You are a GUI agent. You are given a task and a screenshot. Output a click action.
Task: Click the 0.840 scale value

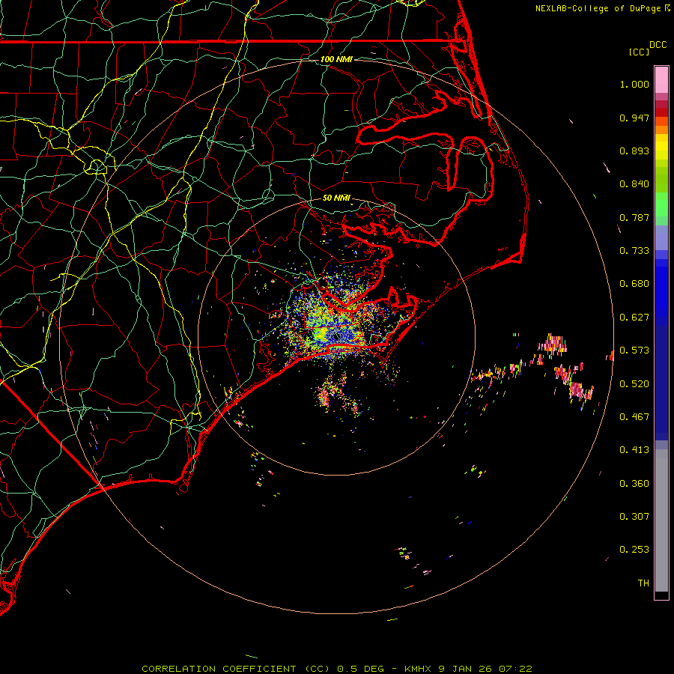(634, 184)
